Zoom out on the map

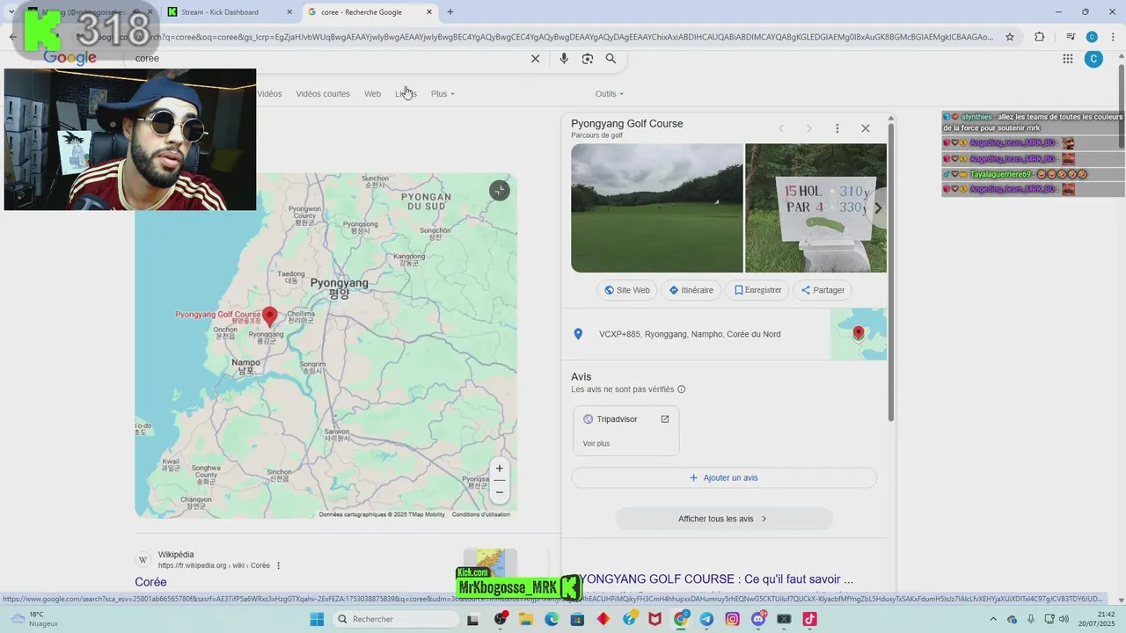click(500, 492)
